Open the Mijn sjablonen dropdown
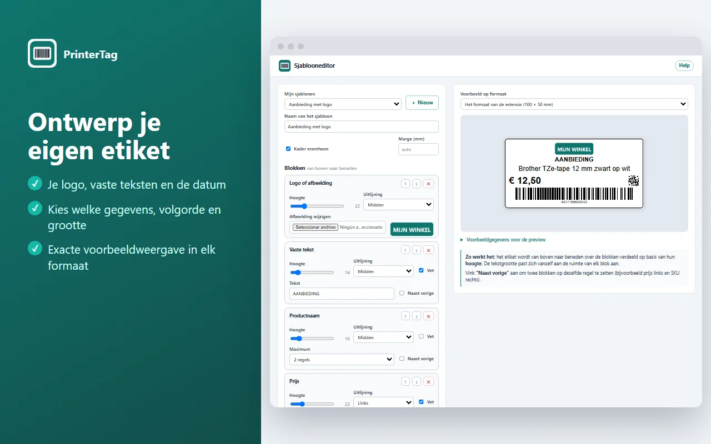 pyautogui.click(x=343, y=104)
